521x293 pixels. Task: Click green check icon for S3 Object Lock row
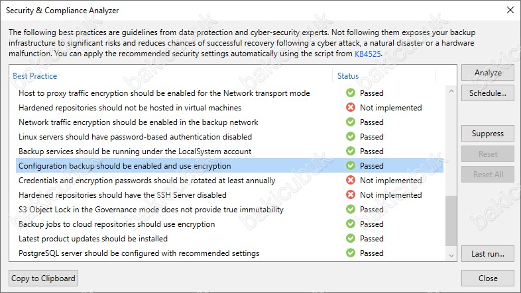click(350, 209)
